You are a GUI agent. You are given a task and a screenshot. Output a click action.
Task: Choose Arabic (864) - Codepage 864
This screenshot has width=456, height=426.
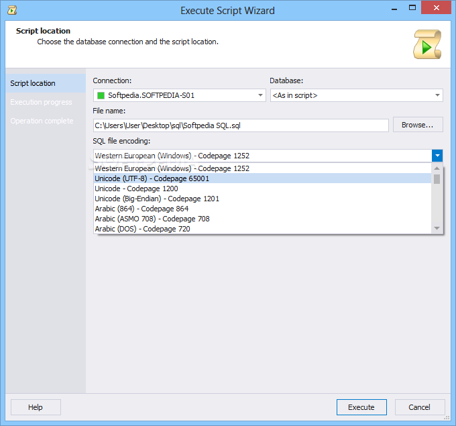click(x=263, y=209)
